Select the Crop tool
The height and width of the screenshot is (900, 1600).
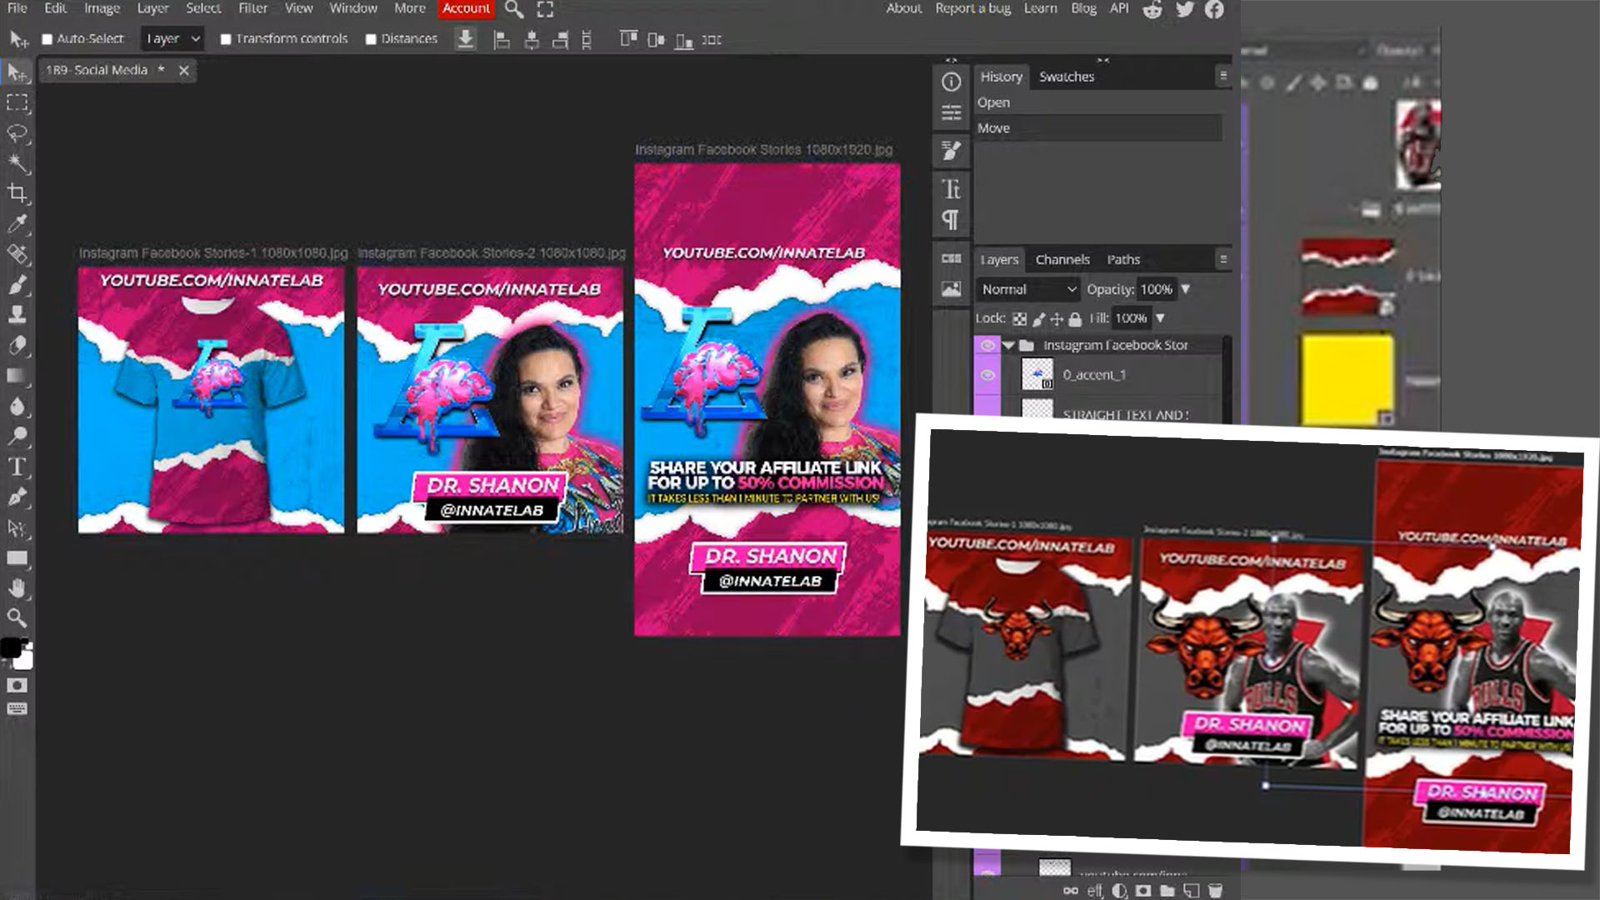pyautogui.click(x=17, y=194)
